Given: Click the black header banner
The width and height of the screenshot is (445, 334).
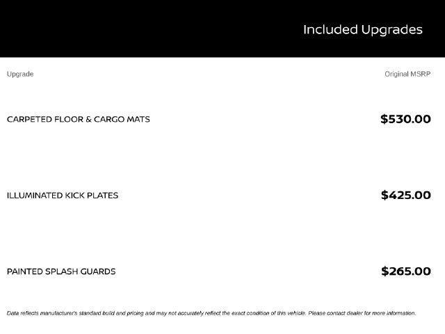Looking at the screenshot, I should (x=222, y=29).
